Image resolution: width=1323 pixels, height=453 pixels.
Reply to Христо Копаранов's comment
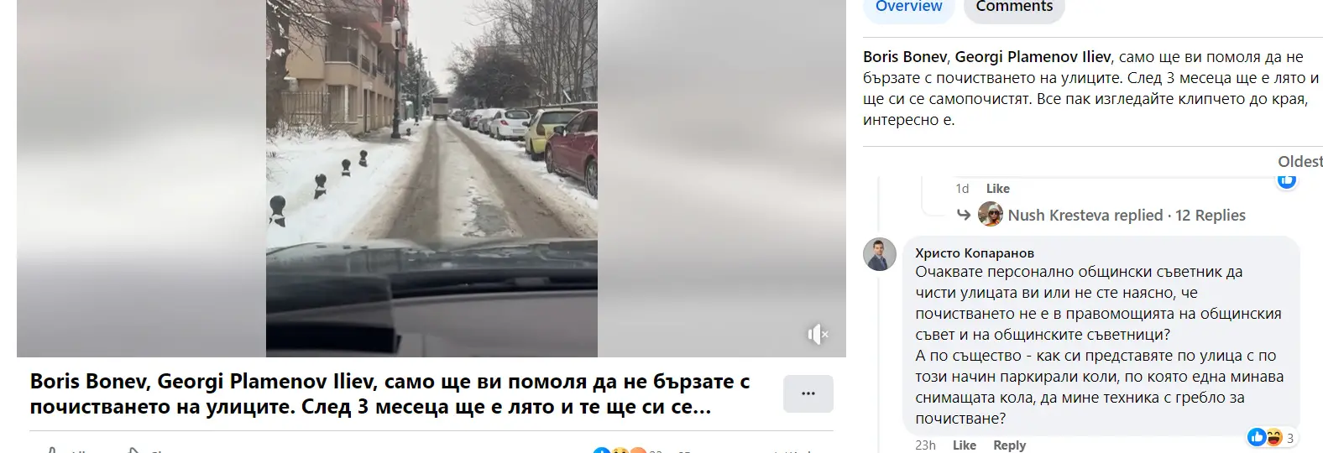click(1009, 445)
